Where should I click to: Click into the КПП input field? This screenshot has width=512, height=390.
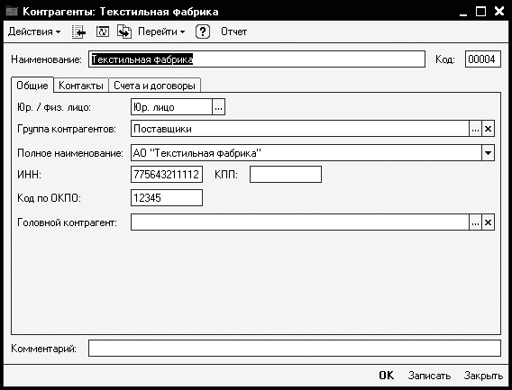click(286, 174)
